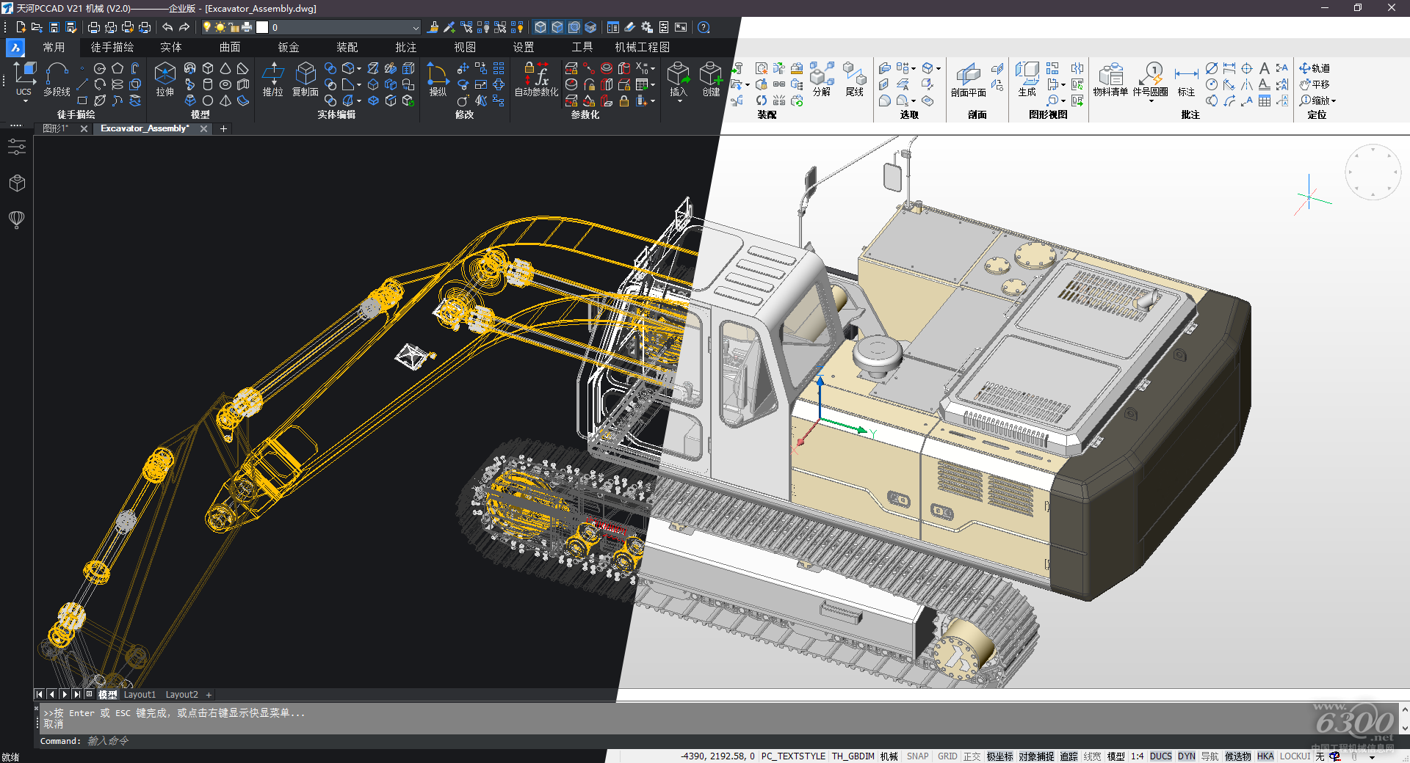Expand the UCS dropdown arrow
The width and height of the screenshot is (1410, 763).
point(24,101)
